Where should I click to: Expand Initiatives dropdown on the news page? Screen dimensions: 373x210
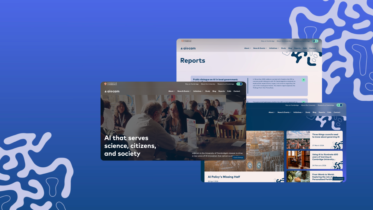click(298, 112)
